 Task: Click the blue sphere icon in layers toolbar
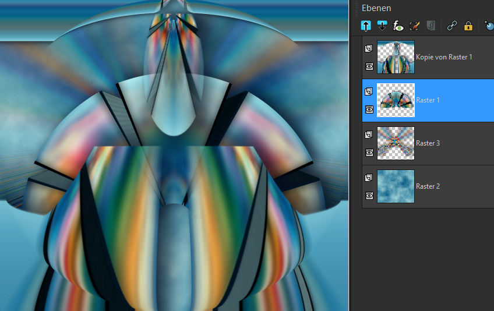click(489, 26)
